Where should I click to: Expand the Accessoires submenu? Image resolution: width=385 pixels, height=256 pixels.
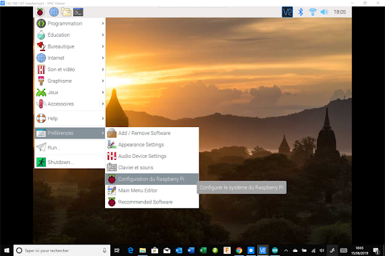(70, 103)
